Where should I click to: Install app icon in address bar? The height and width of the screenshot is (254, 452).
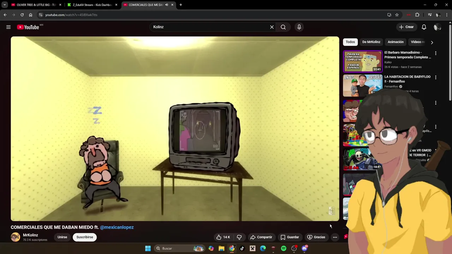pyautogui.click(x=389, y=15)
